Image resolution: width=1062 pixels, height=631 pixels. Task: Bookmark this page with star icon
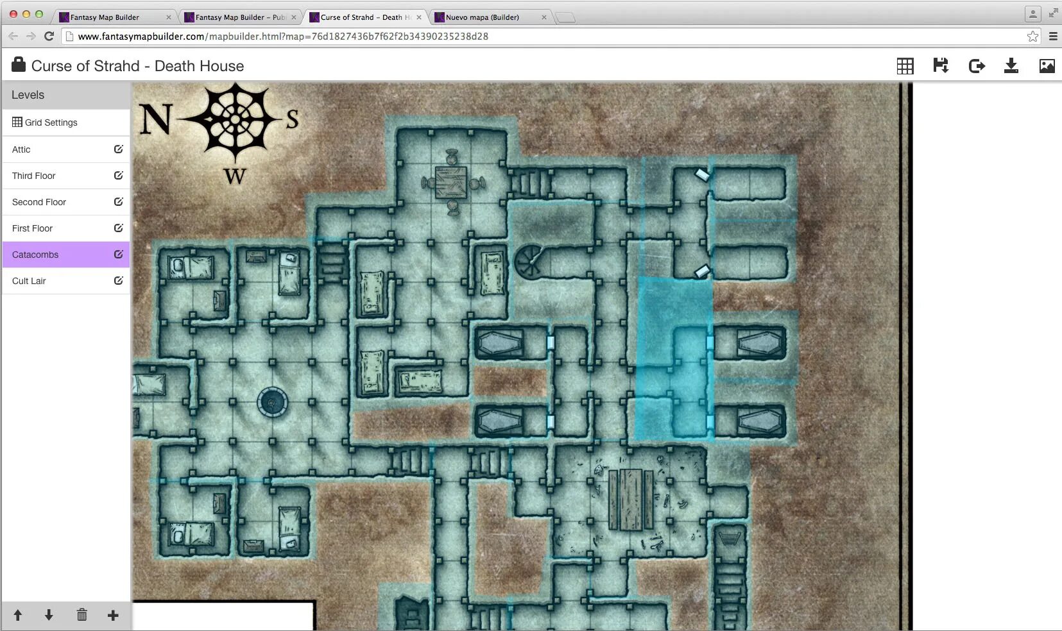[x=1032, y=37]
